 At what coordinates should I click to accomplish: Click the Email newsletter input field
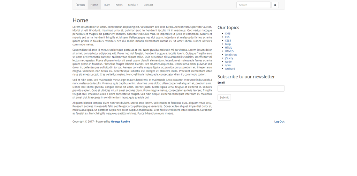pos(251,89)
